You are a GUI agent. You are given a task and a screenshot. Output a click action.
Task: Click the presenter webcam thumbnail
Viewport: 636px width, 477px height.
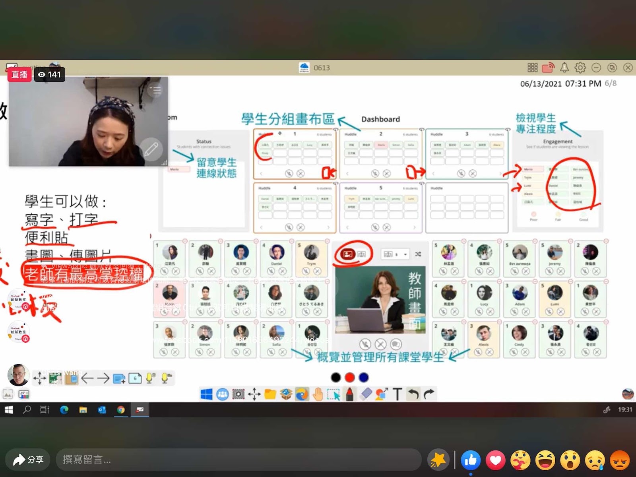tap(88, 121)
